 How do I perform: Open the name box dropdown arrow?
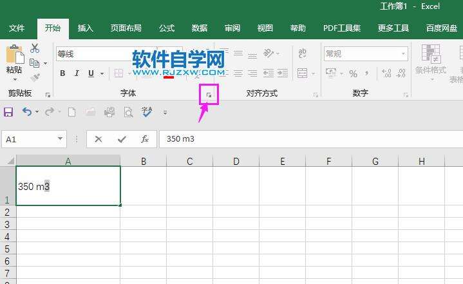click(x=61, y=138)
